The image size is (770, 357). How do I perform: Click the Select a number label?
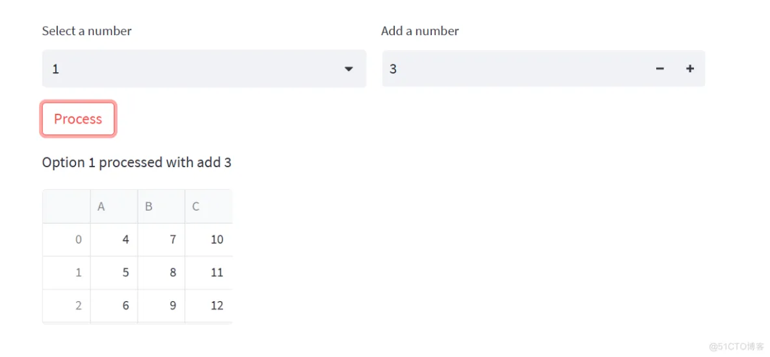coord(87,31)
